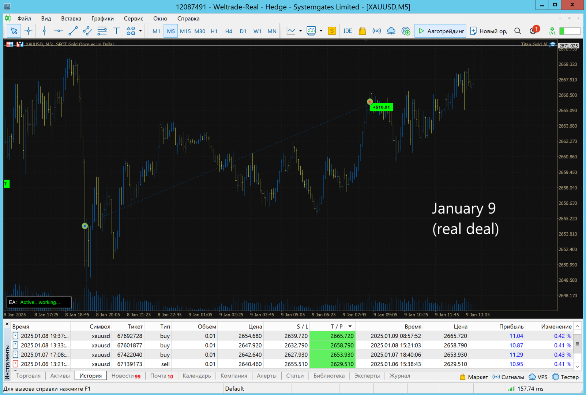Expand the chart type dropdown arrow

(300, 31)
